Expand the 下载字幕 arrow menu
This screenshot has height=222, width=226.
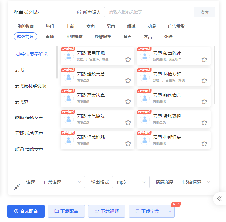click(170, 211)
